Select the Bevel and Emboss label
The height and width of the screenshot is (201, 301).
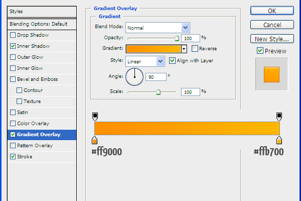click(x=38, y=79)
